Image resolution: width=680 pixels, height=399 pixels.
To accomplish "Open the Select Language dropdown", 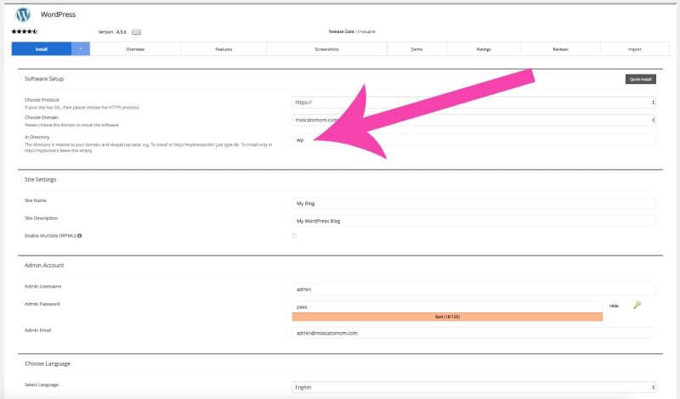I will tap(473, 387).
